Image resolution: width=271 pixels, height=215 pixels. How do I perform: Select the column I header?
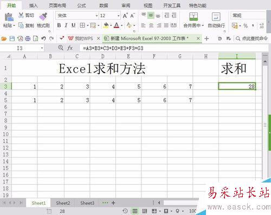(237, 56)
